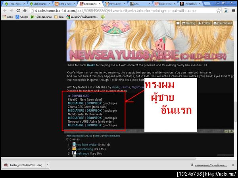Reload the current page

click(x=18, y=11)
